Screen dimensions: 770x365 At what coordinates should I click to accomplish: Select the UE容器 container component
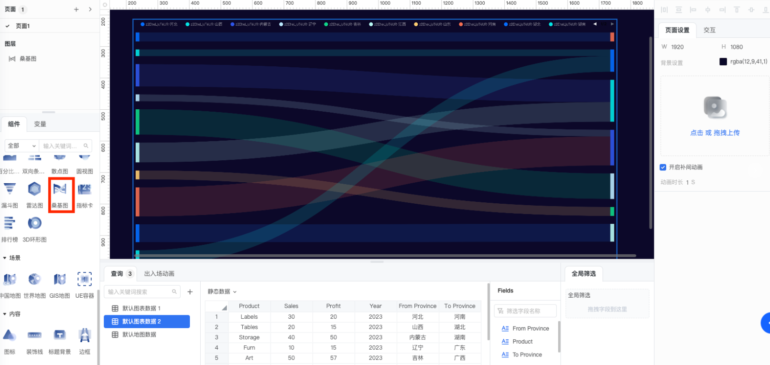coord(85,285)
